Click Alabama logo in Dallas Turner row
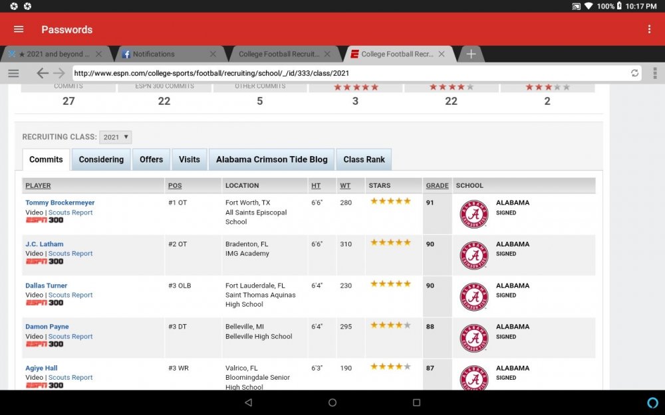The width and height of the screenshot is (665, 415). [x=473, y=297]
